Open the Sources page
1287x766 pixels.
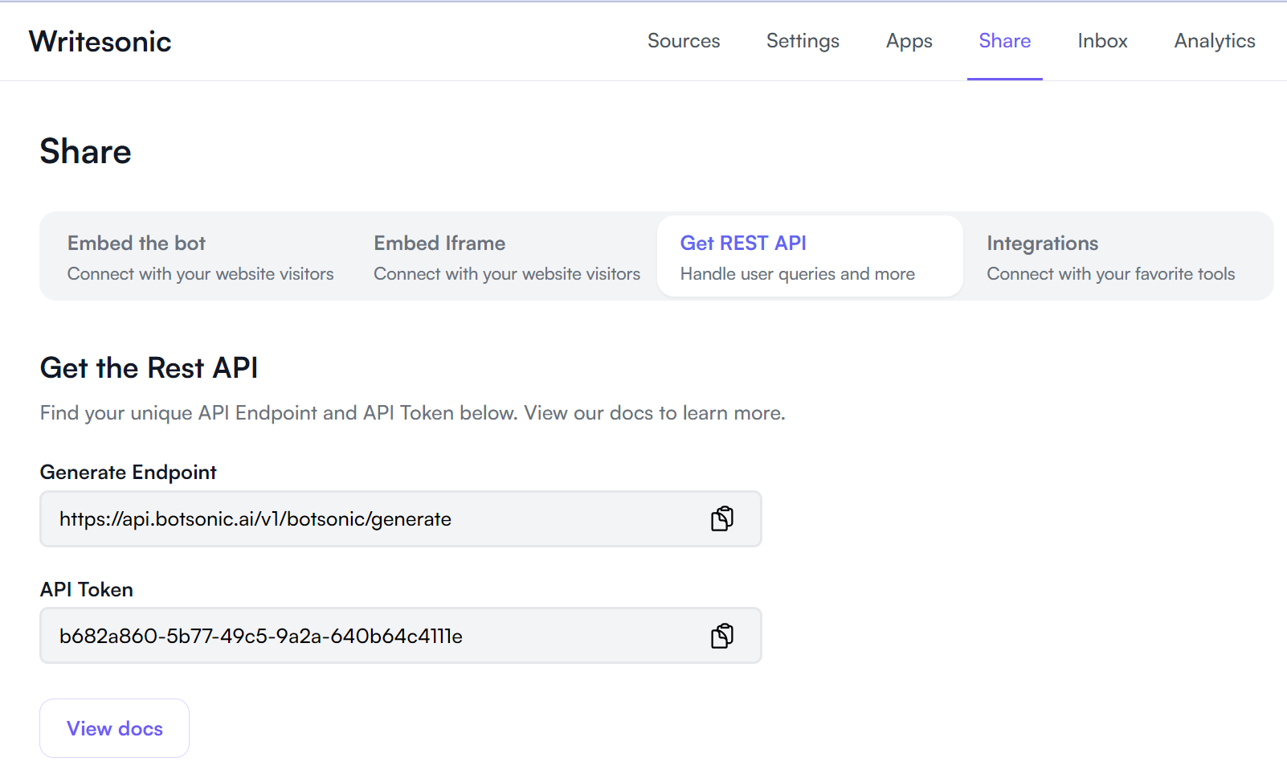684,41
